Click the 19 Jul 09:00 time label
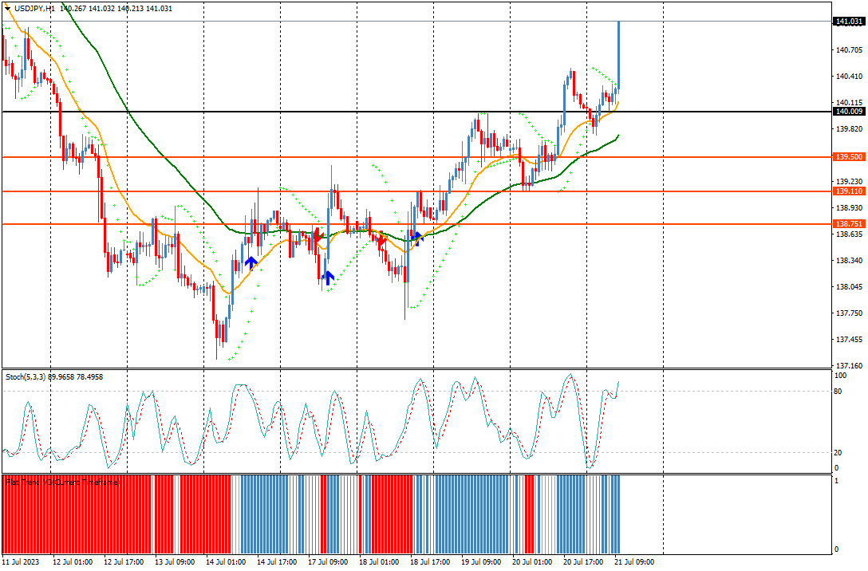This screenshot has width=868, height=571. [x=481, y=562]
